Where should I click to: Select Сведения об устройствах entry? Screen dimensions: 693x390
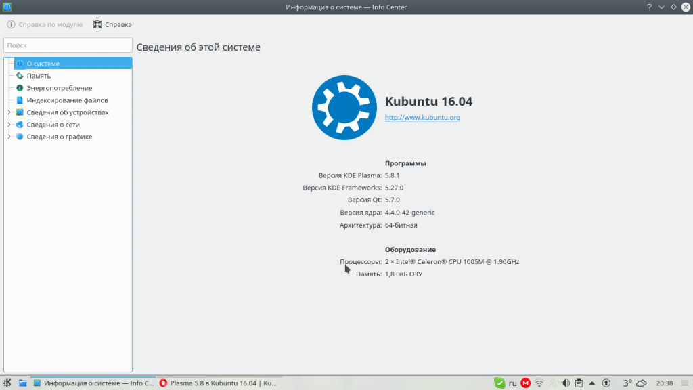[67, 112]
